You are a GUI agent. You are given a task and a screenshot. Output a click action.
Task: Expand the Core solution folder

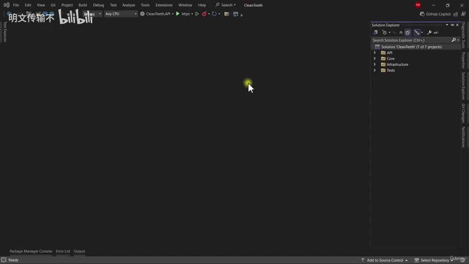click(374, 59)
